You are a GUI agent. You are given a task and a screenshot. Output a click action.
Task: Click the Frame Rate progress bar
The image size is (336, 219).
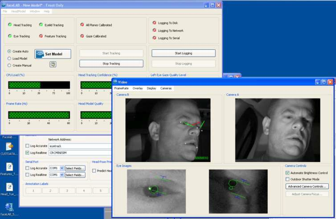click(39, 115)
